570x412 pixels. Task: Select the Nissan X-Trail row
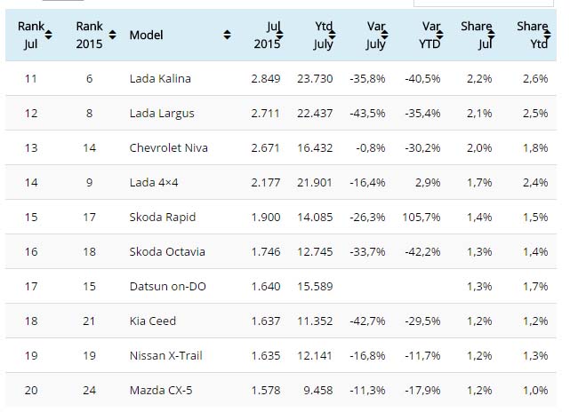(x=167, y=355)
